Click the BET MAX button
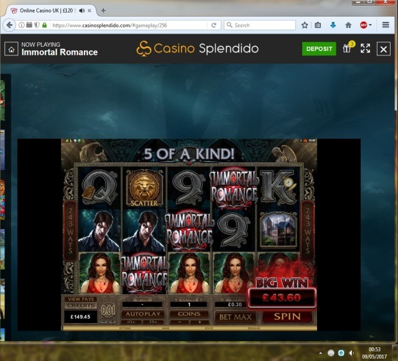This screenshot has height=361, width=398. [x=235, y=317]
